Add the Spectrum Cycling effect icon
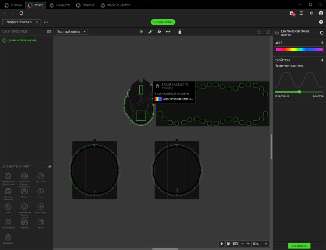The height and width of the screenshot is (250, 326). click(x=24, y=207)
